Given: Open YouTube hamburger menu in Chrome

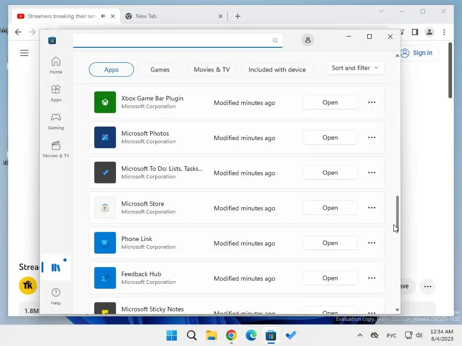Looking at the screenshot, I should (x=24, y=53).
